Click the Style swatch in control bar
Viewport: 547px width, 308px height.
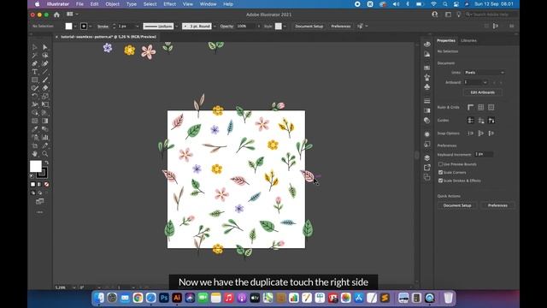point(278,27)
